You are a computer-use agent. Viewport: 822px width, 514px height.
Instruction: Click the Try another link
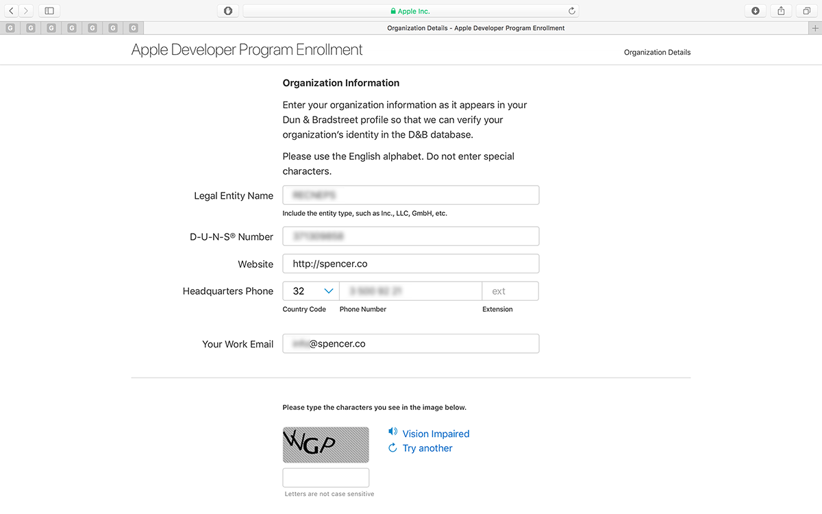point(427,448)
